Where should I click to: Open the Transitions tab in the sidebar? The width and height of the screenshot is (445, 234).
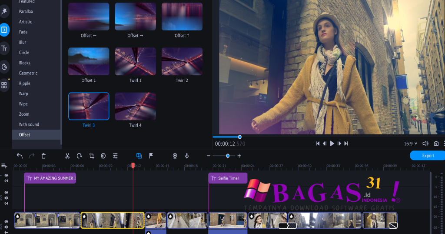click(4, 30)
